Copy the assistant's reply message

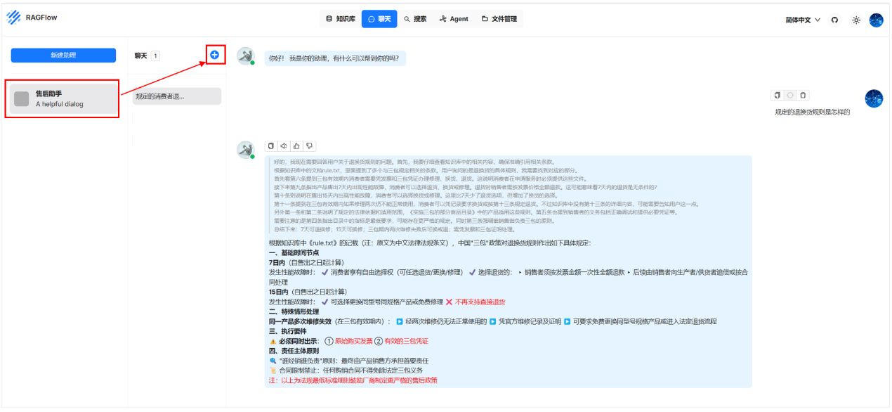click(271, 146)
